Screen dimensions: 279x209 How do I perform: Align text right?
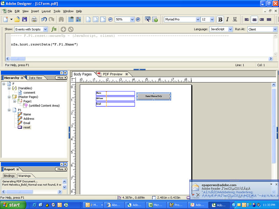[262, 20]
